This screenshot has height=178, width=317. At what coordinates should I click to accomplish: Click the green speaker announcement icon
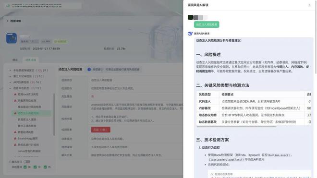(8, 6)
